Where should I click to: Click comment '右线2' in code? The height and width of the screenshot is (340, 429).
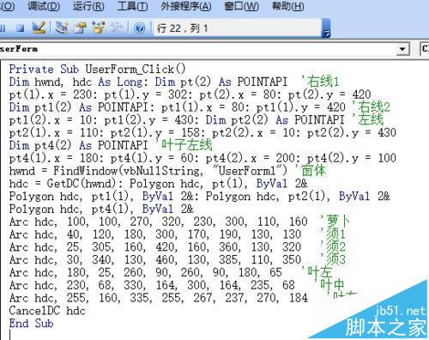point(372,107)
